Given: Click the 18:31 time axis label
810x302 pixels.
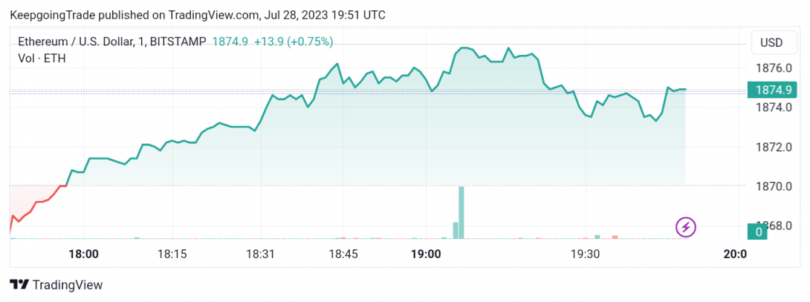Looking at the screenshot, I should coord(261,254).
